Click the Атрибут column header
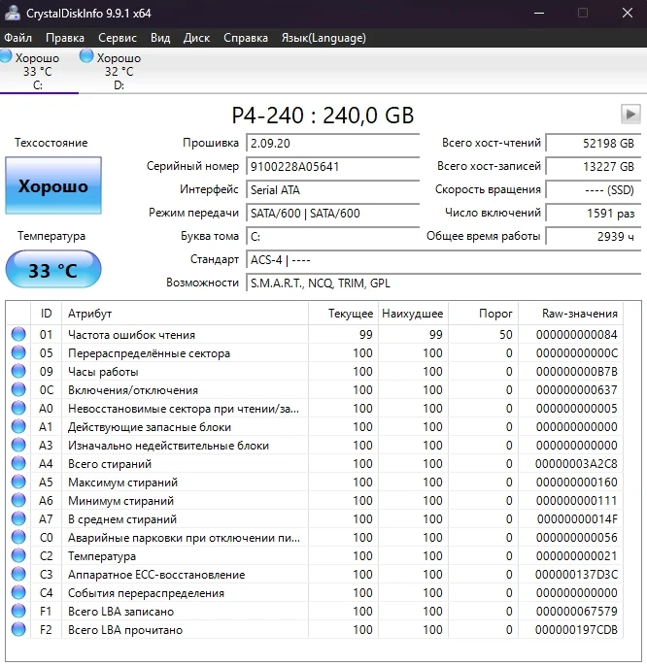The width and height of the screenshot is (647, 666). click(x=185, y=314)
